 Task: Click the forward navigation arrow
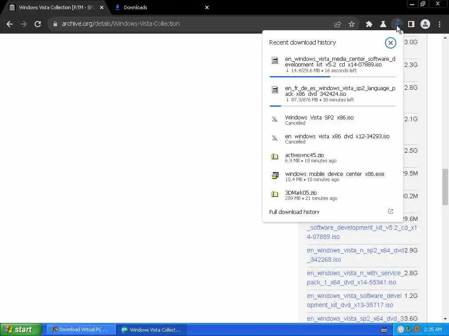pos(24,24)
